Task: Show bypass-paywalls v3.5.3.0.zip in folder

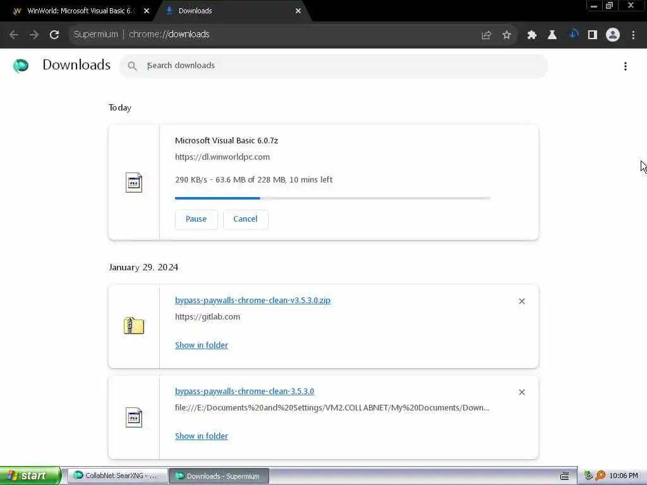Action: (202, 345)
